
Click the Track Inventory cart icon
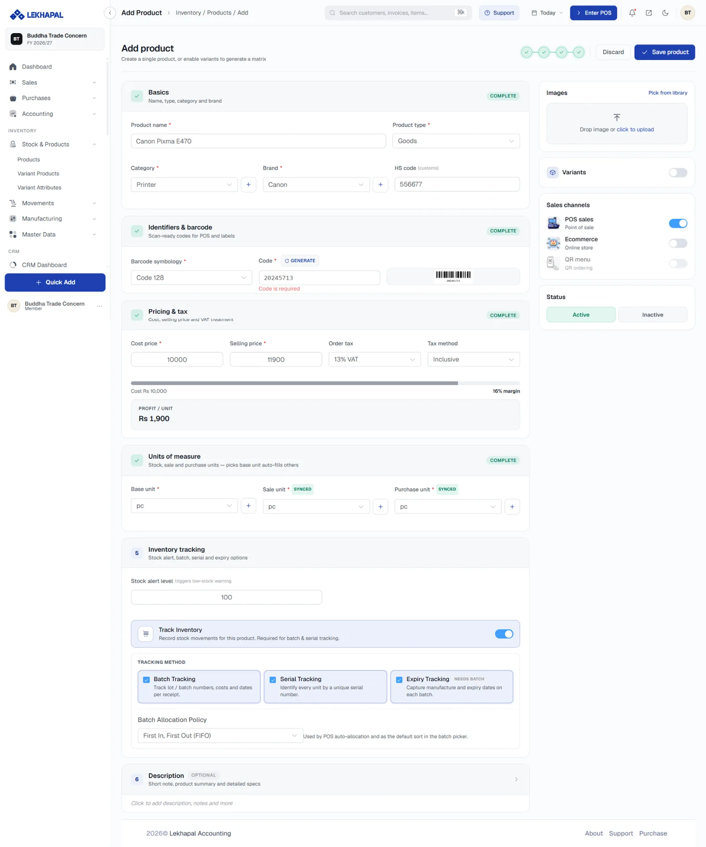[146, 633]
